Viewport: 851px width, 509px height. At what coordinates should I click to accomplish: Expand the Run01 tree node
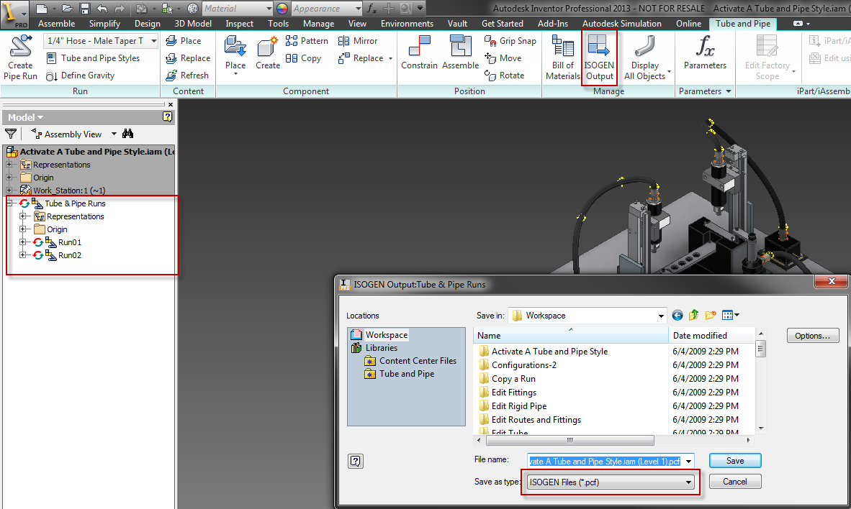point(23,242)
